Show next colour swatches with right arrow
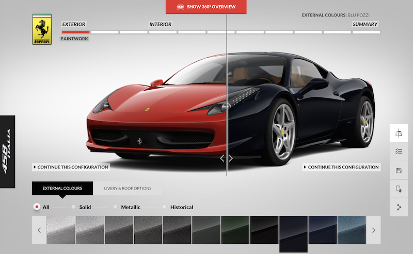413x254 pixels. [373, 230]
